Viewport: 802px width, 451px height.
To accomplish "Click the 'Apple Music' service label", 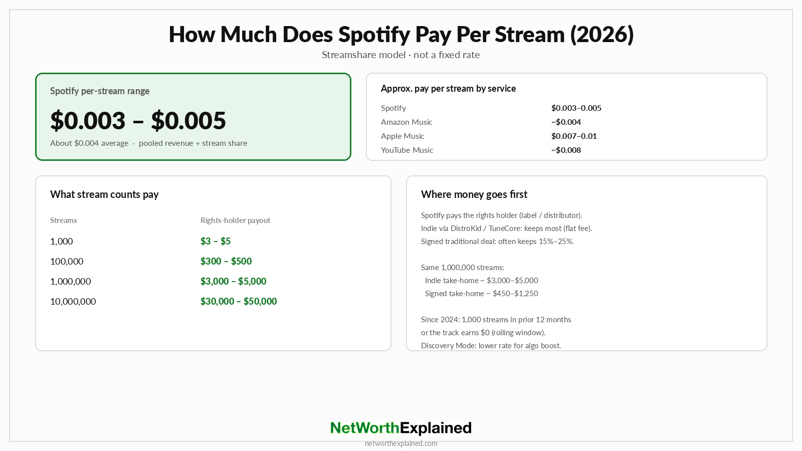I will pos(403,136).
